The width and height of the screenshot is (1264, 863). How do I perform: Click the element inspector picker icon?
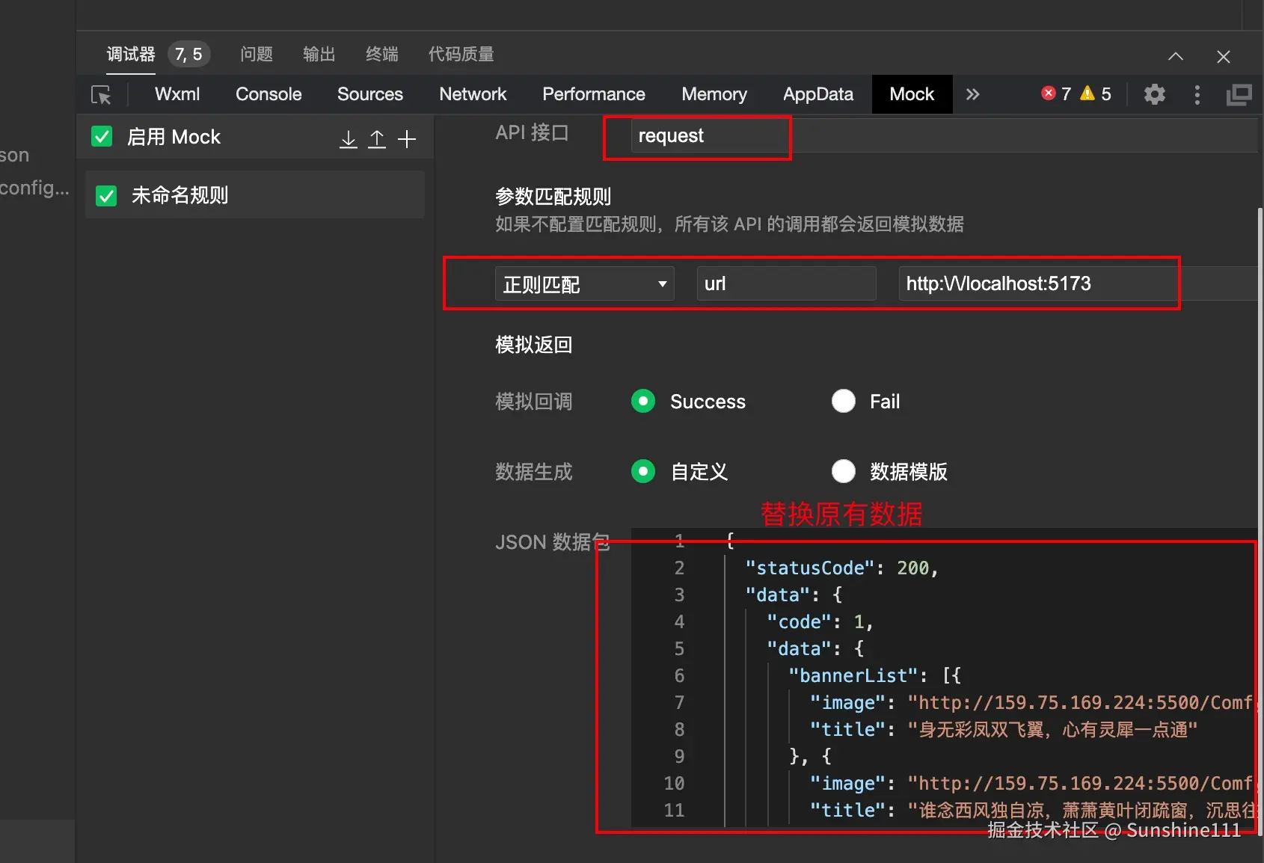coord(101,95)
